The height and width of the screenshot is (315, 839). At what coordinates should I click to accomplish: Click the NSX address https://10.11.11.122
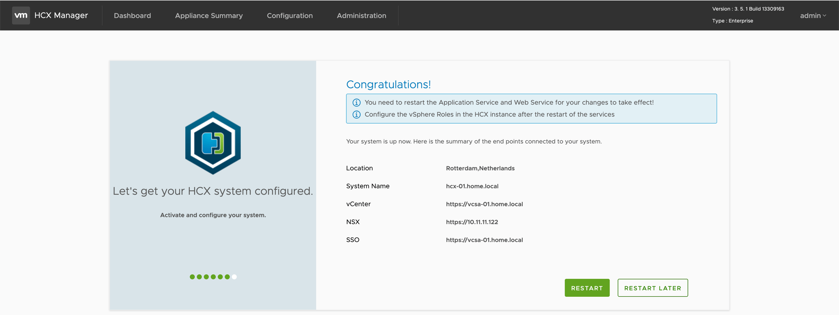point(472,222)
